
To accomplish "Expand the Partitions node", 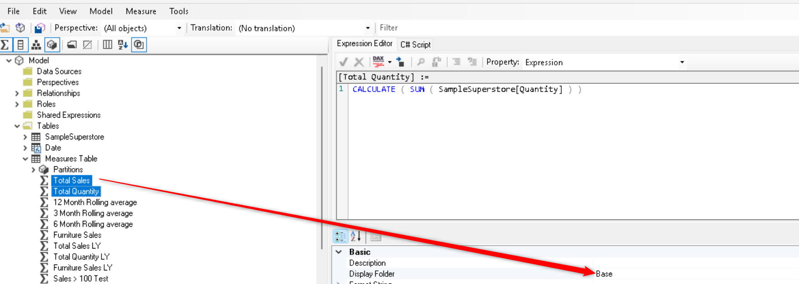I will (33, 169).
